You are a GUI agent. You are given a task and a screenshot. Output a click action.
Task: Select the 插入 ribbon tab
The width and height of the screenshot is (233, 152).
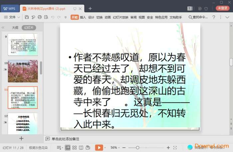tap(83, 17)
